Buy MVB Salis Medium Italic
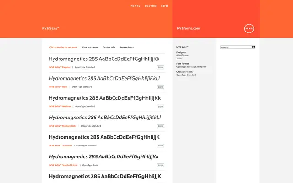Image resolution: width=293 pixels, height=183 pixels. tap(161, 126)
